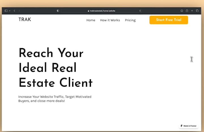
Task: Click the lock icon in address bar
Action: point(88,11)
